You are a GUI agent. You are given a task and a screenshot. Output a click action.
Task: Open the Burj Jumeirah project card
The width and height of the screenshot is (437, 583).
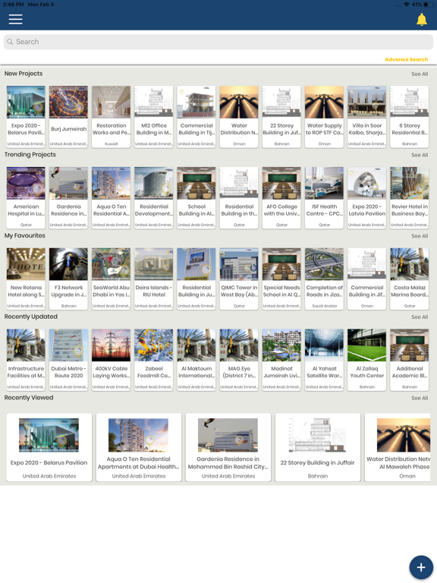69,117
